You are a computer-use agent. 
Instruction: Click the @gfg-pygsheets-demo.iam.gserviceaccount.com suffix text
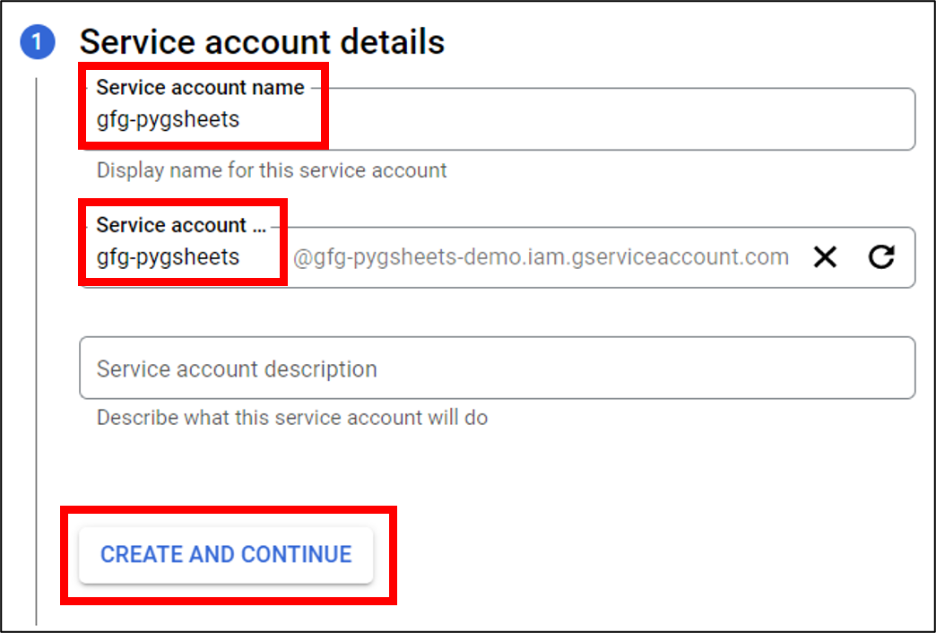pos(541,257)
